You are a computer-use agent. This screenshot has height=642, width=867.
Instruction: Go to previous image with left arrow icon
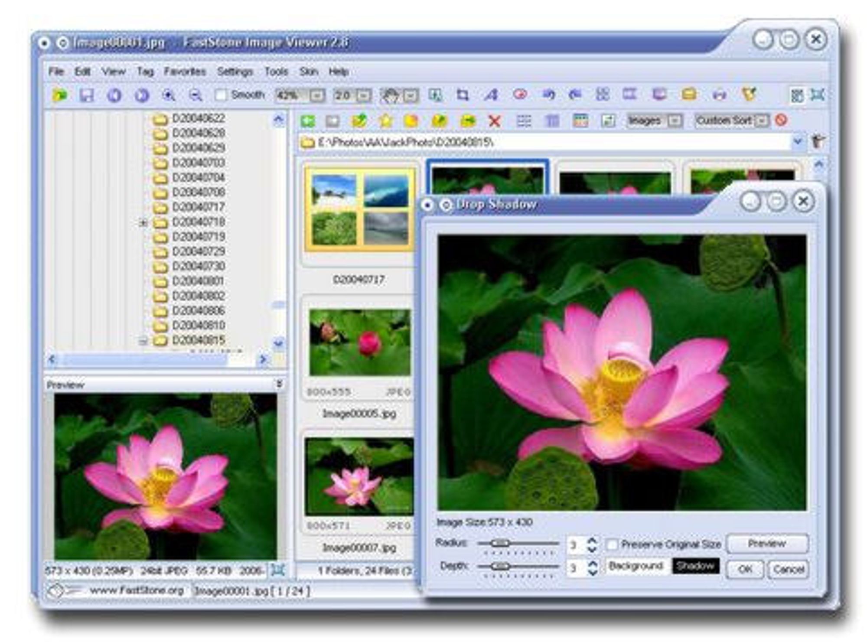114,95
